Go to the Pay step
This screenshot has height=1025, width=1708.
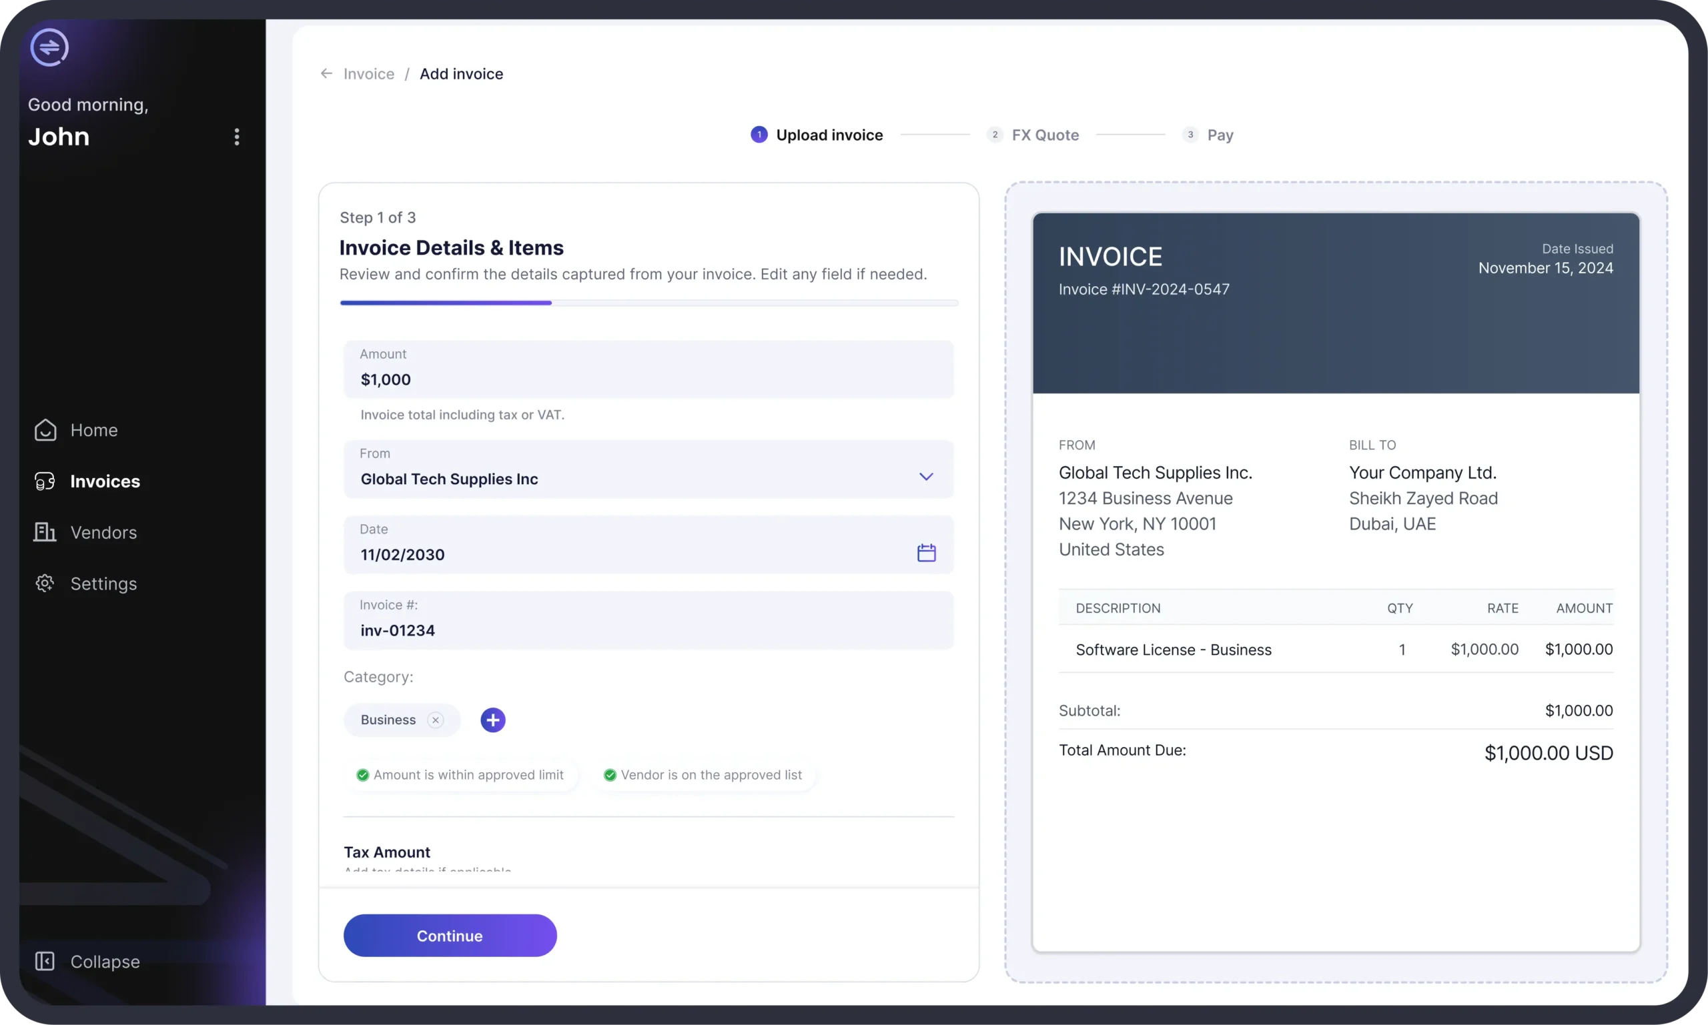[1220, 135]
